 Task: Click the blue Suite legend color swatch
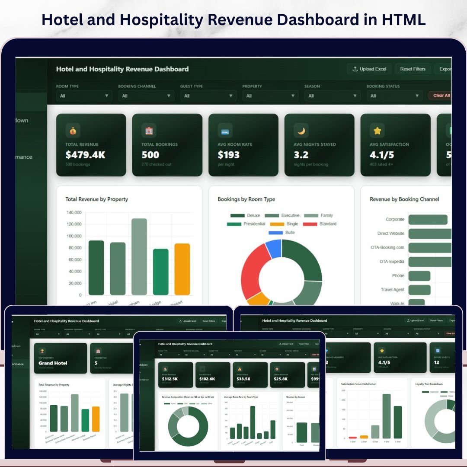[x=275, y=233]
